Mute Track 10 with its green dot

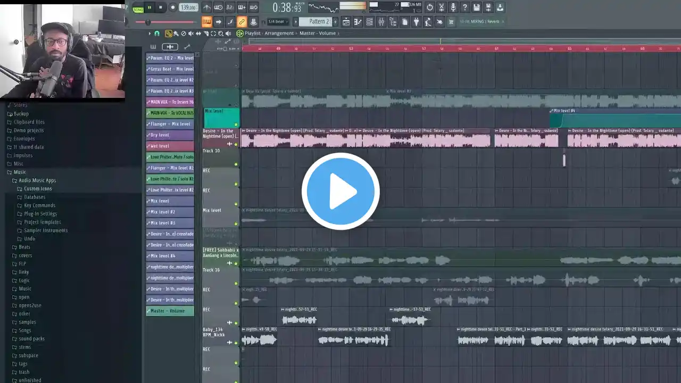pyautogui.click(x=236, y=164)
